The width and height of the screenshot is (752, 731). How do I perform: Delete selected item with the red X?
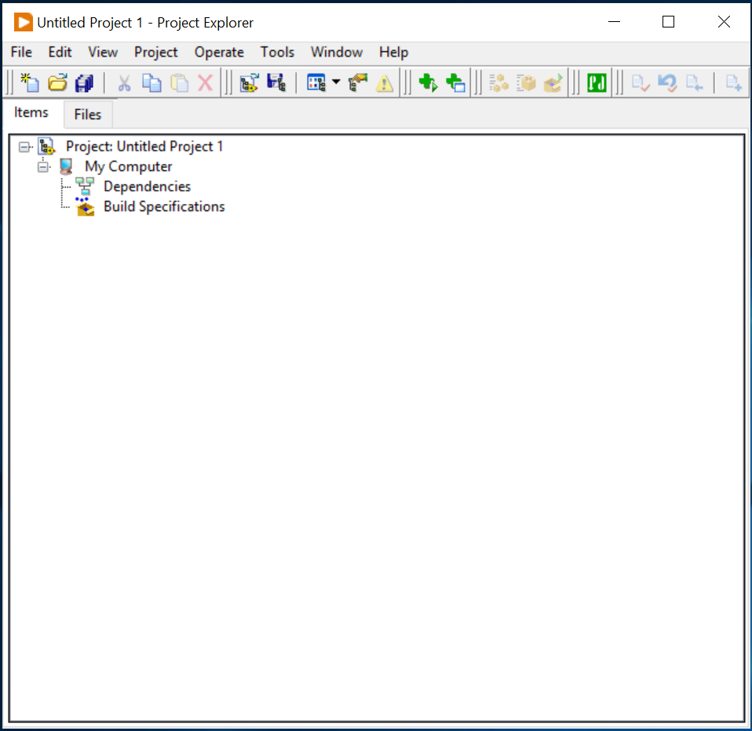click(206, 82)
